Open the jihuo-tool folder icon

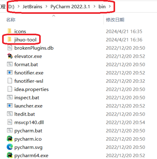9,40
